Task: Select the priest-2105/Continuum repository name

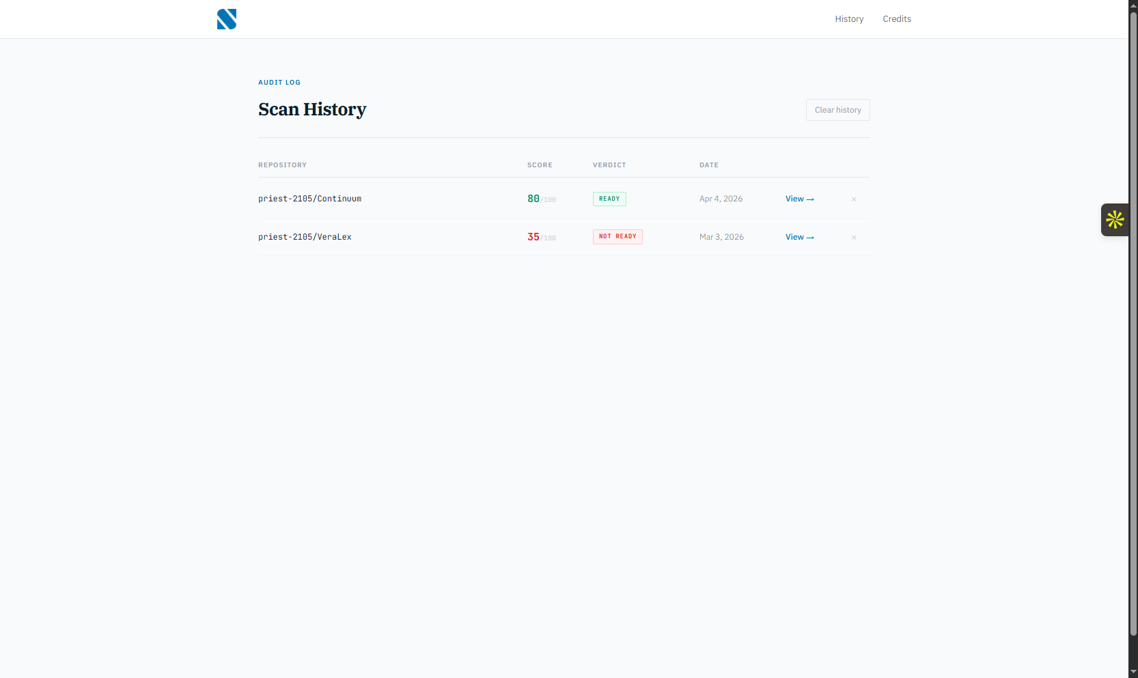Action: [309, 199]
